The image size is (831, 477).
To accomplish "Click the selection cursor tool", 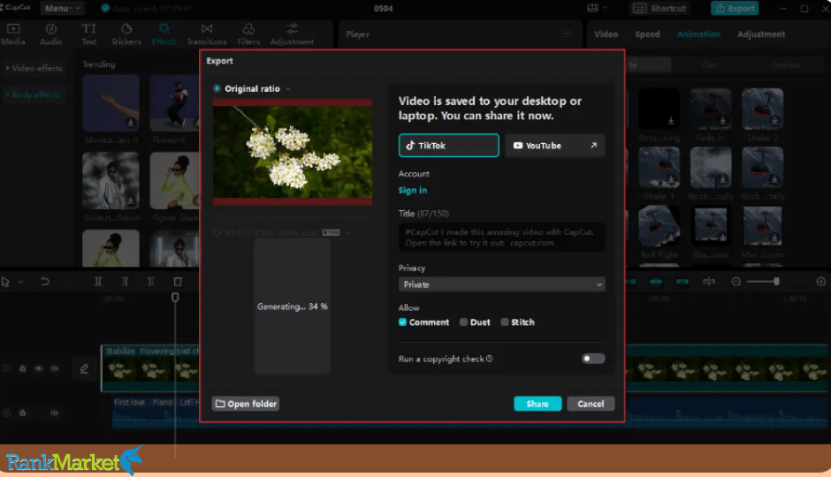I will tap(6, 282).
